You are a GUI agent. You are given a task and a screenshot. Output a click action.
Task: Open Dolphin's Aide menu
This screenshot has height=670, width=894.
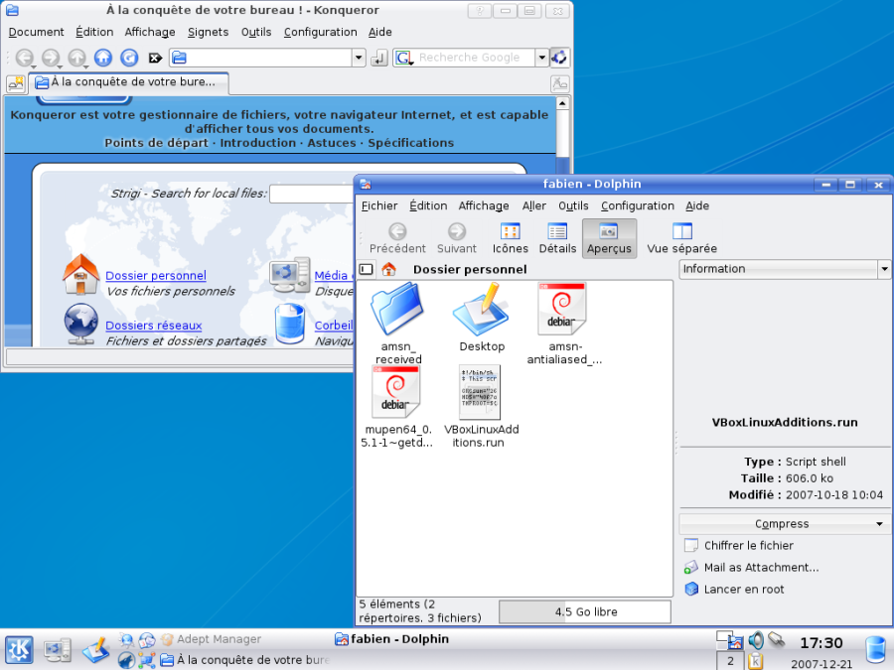[696, 205]
